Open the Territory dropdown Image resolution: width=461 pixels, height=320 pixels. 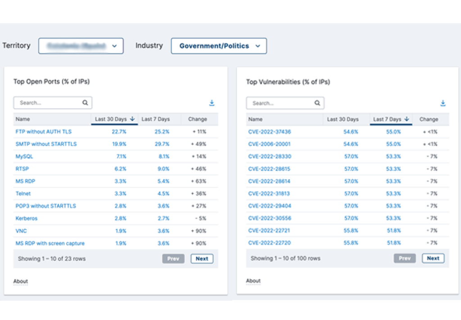(81, 46)
